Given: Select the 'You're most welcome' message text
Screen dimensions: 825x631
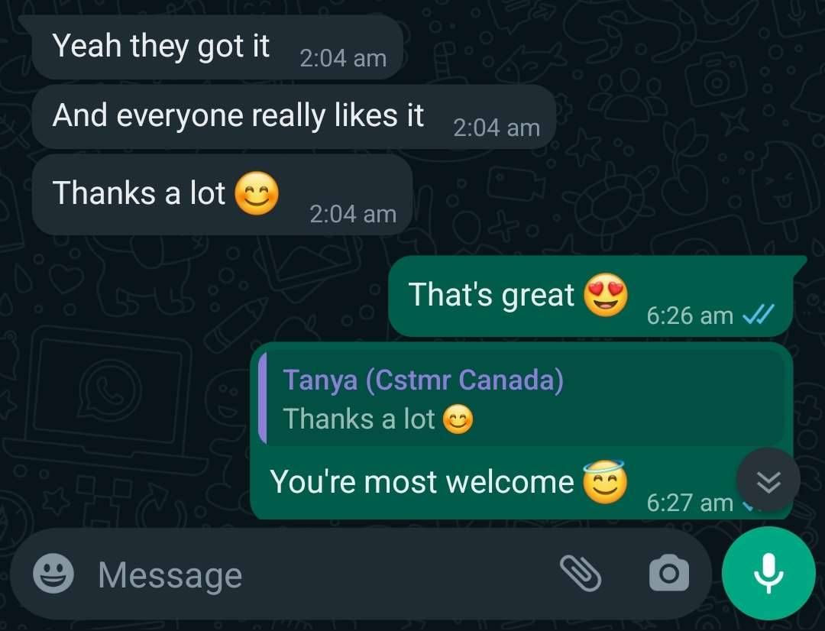Looking at the screenshot, I should 422,481.
